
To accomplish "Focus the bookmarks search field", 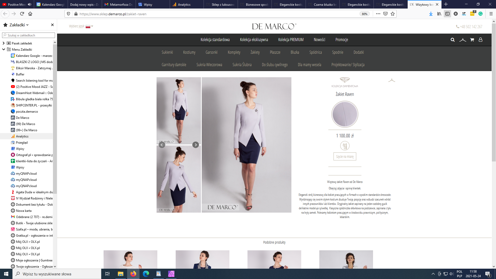I will tap(28, 35).
